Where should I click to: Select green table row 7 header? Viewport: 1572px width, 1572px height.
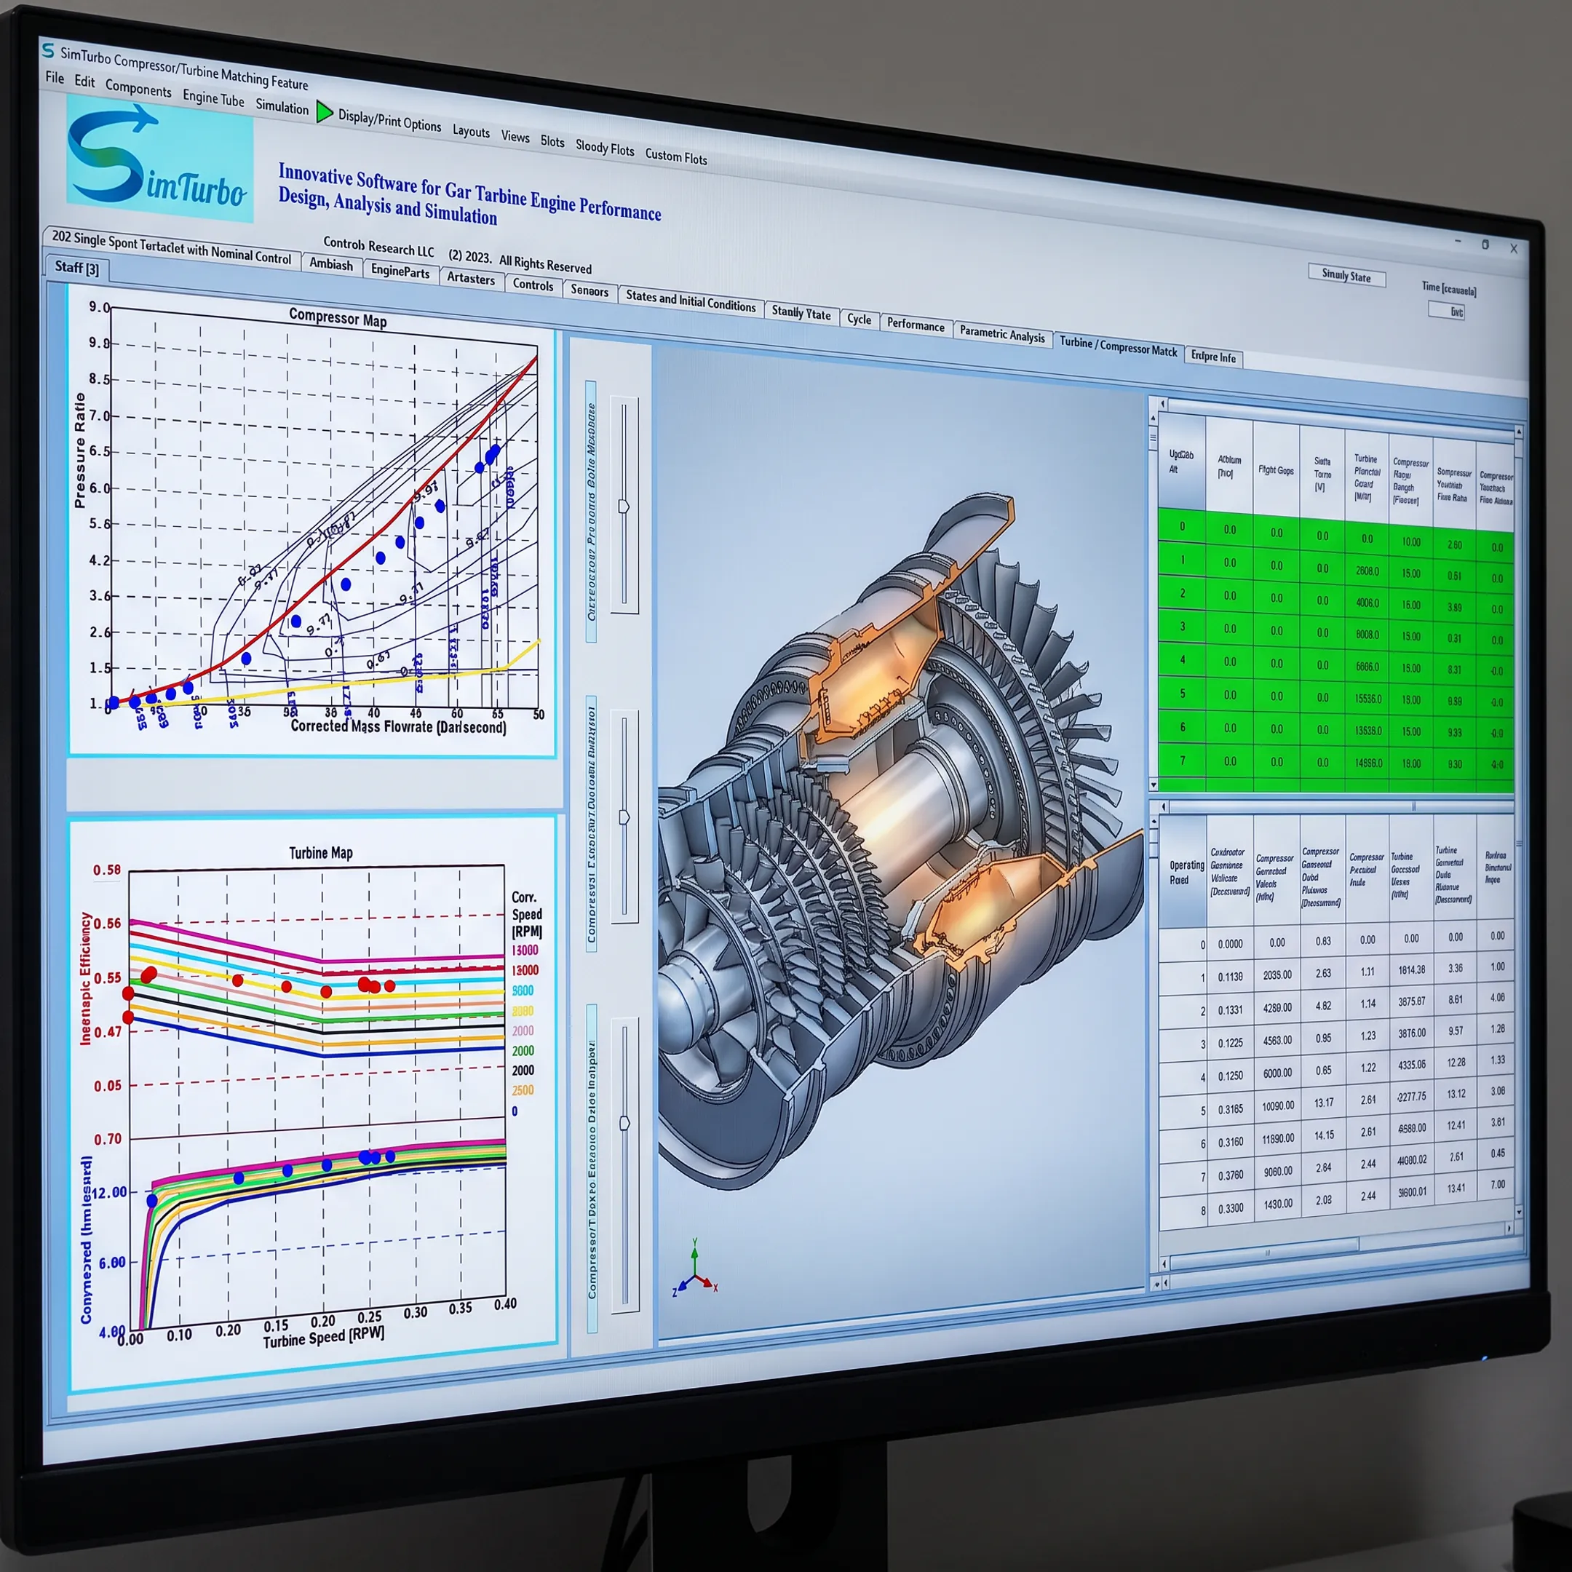point(1182,761)
